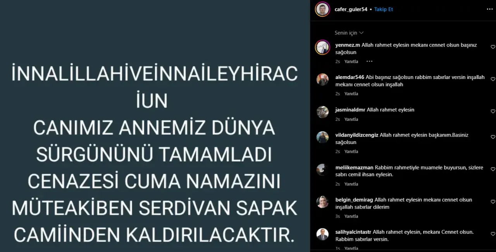Follow the account via 'Takip Et'
The width and height of the screenshot is (496, 252).
coord(384,9)
